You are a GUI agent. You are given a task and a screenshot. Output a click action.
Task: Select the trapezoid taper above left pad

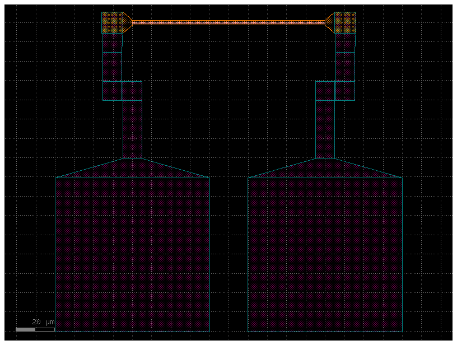(x=132, y=169)
